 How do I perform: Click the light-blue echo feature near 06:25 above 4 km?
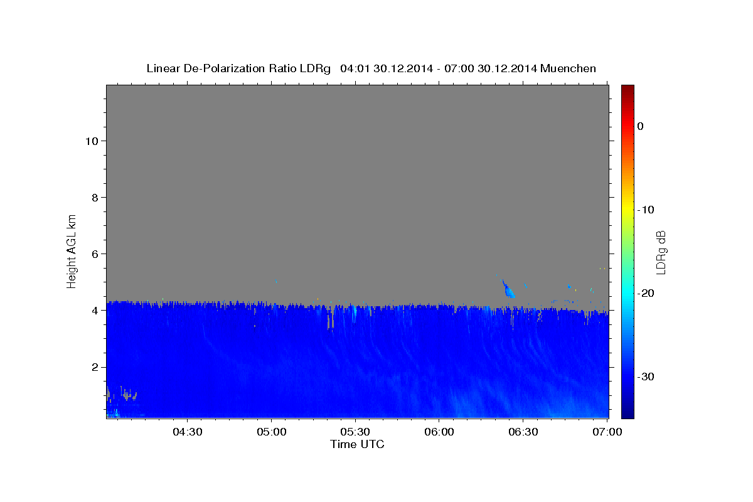pyautogui.click(x=509, y=290)
